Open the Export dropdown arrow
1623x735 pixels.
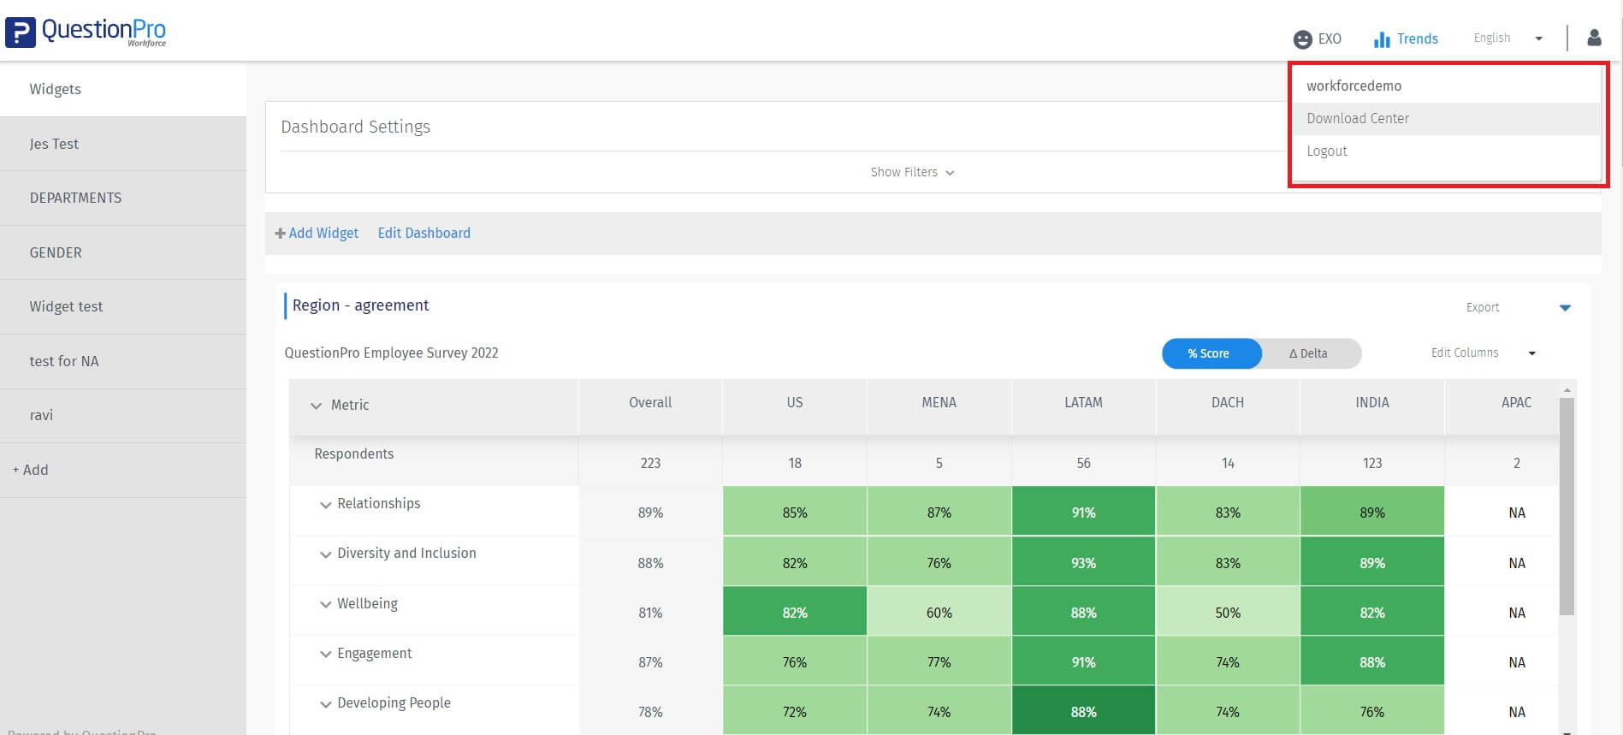click(1565, 308)
